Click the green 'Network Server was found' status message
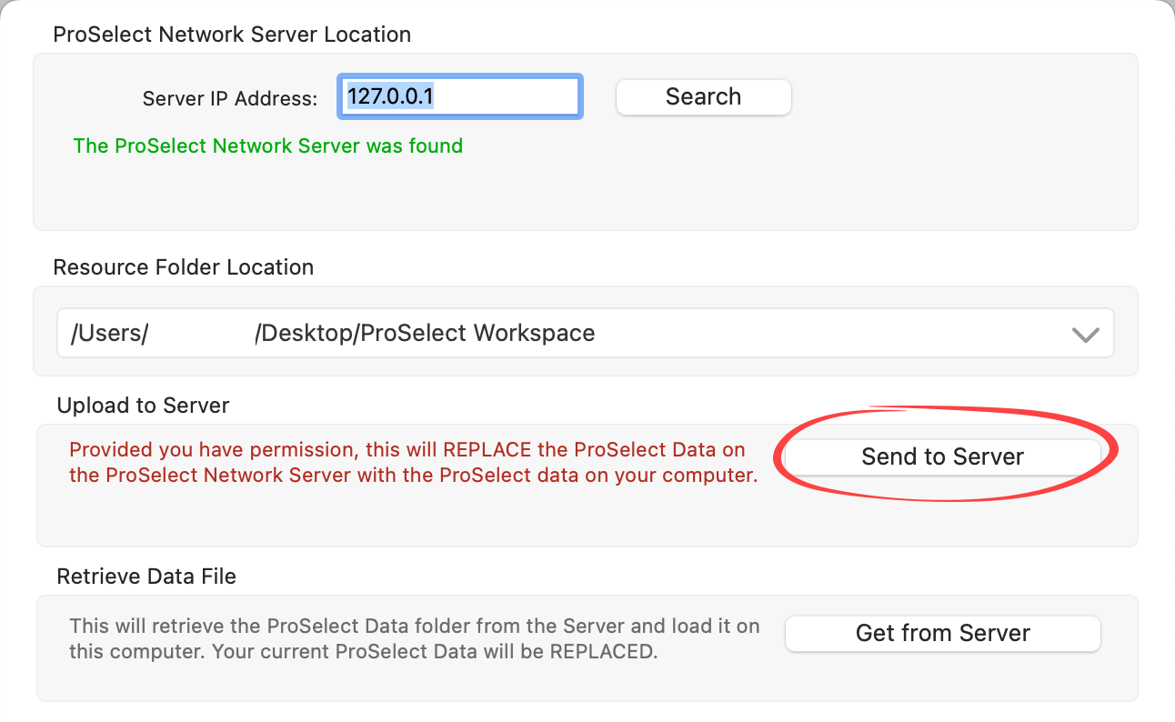The width and height of the screenshot is (1175, 722). pos(267,145)
